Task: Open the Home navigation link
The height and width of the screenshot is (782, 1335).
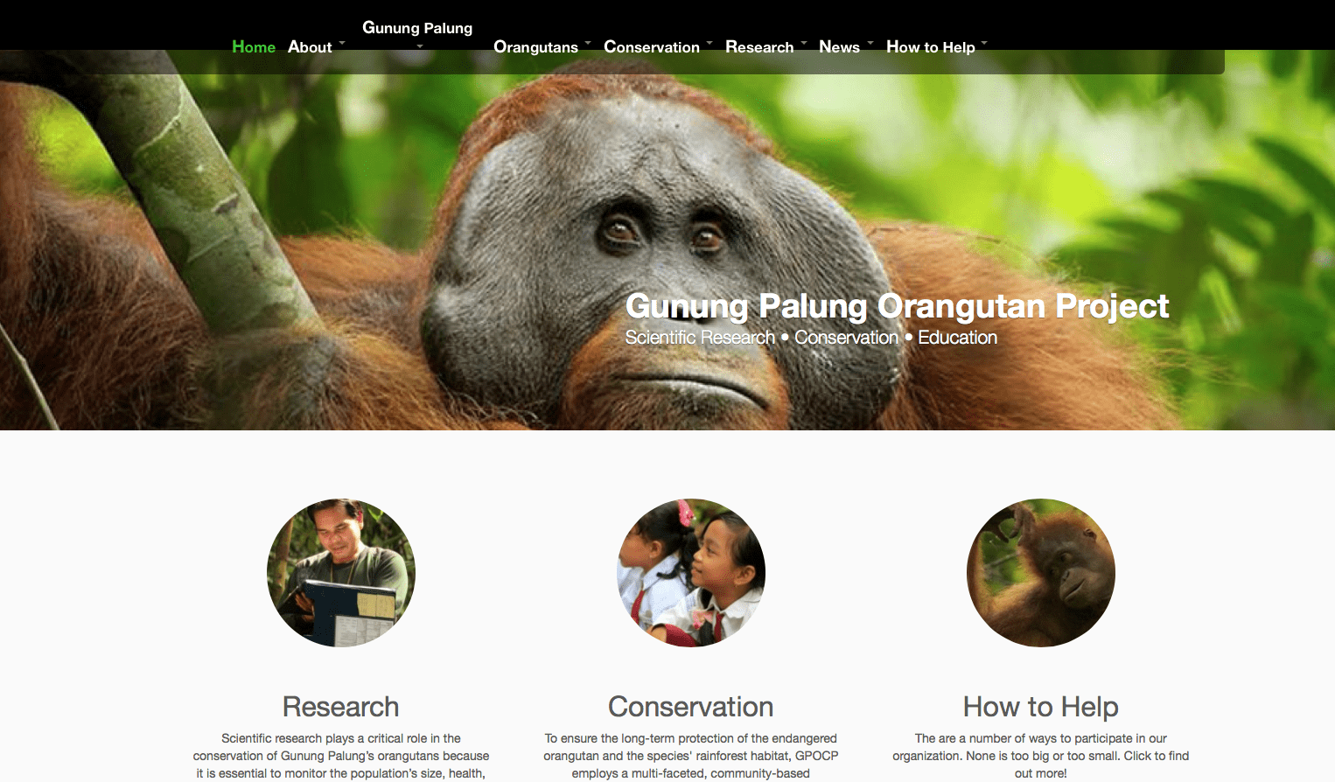Action: point(254,47)
